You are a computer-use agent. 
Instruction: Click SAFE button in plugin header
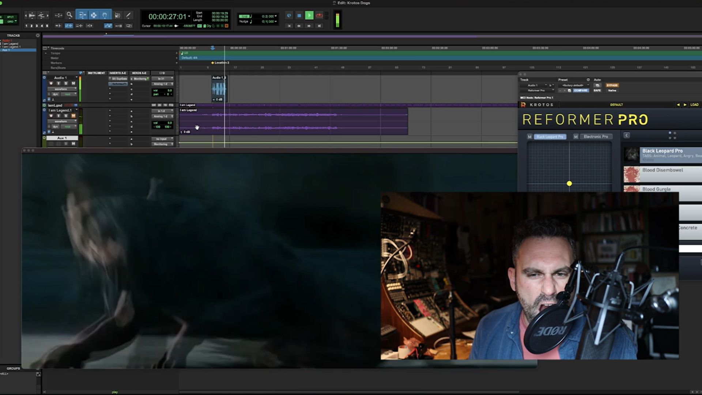point(597,90)
